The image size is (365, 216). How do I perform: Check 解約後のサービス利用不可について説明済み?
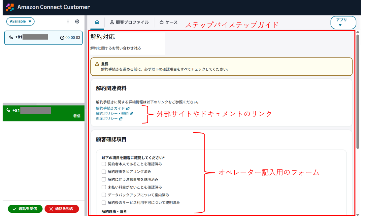(104, 203)
